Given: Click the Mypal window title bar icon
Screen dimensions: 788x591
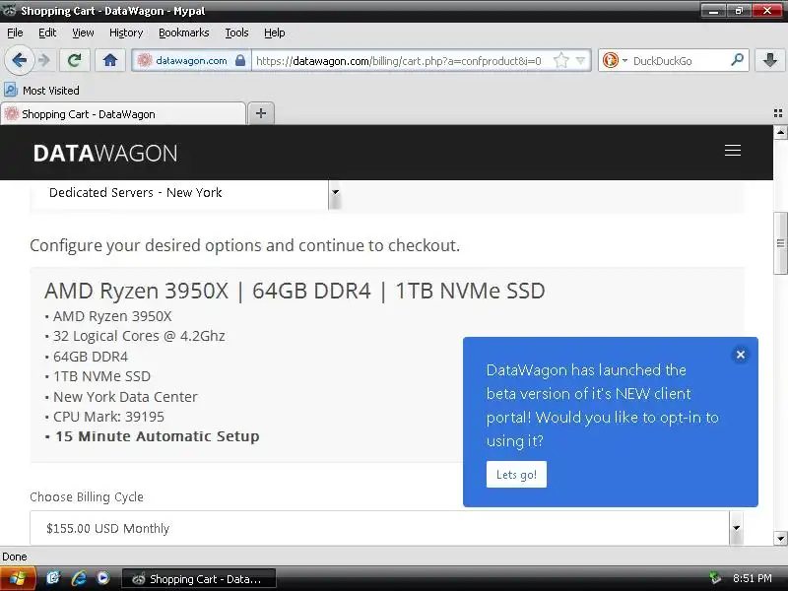Looking at the screenshot, I should click(x=9, y=11).
